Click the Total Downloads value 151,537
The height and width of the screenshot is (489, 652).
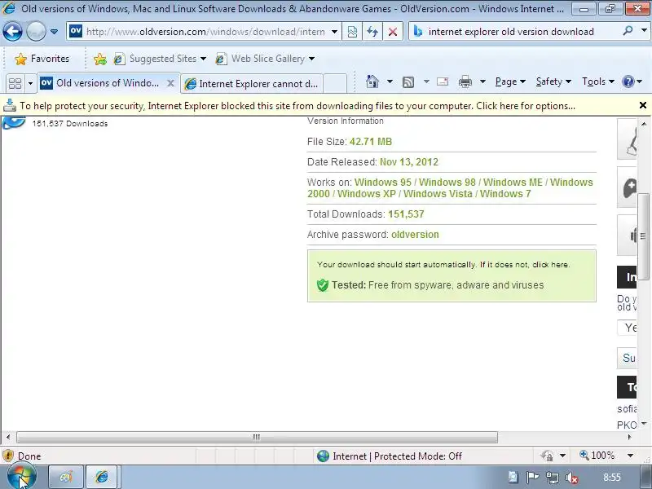click(406, 214)
